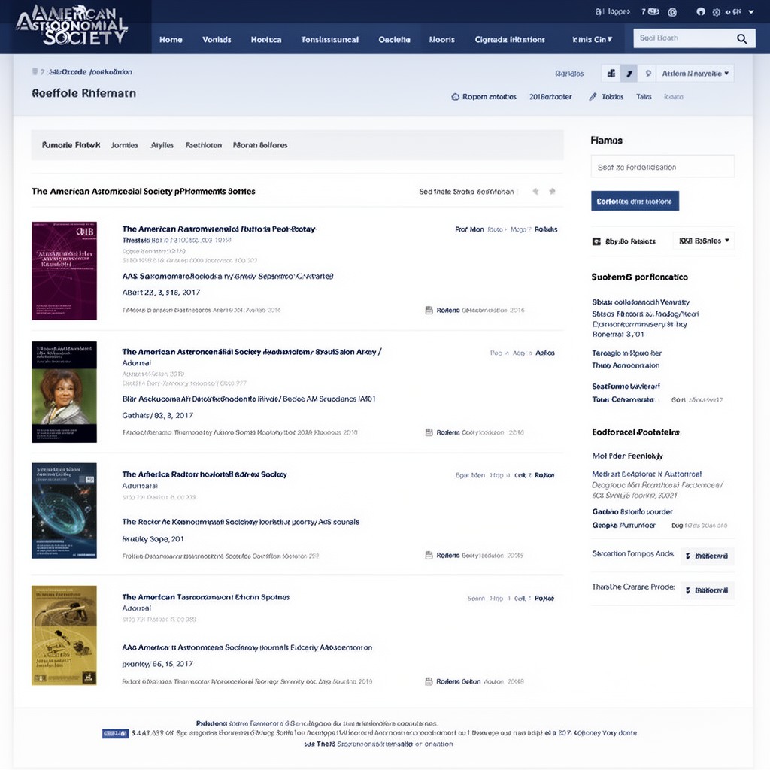Click Rorlens icon for Kruuby 3ope item
Viewport: 770px width, 770px height.
[x=429, y=556]
